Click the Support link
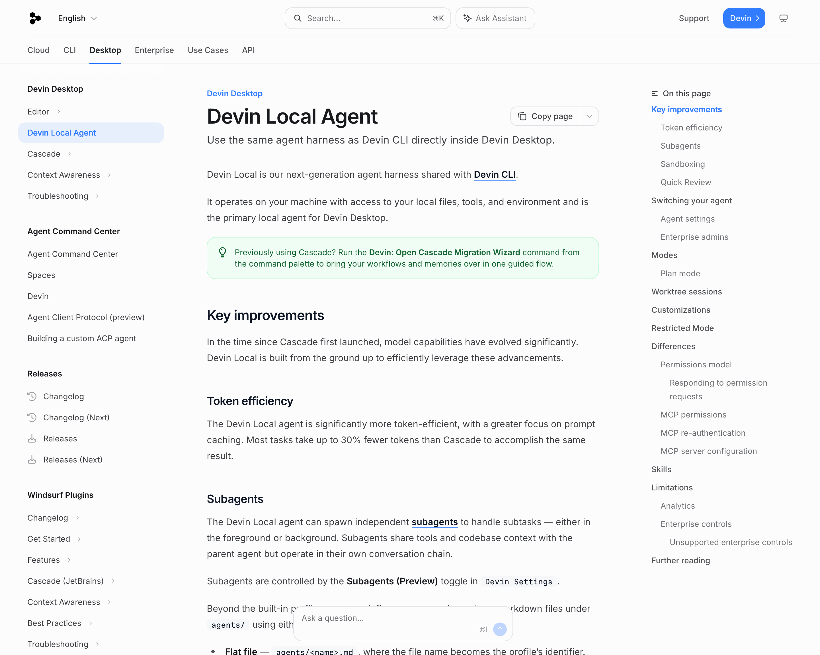 694,18
